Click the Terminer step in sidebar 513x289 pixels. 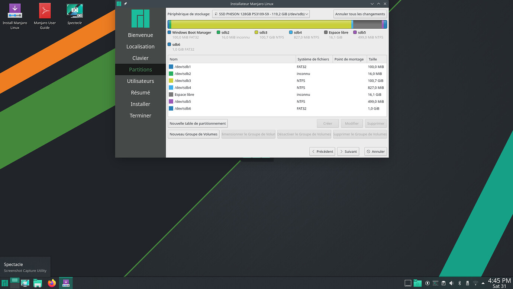click(x=141, y=116)
